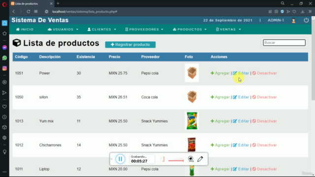Click the search icon in tab bar
The image size is (315, 177).
click(x=283, y=3)
